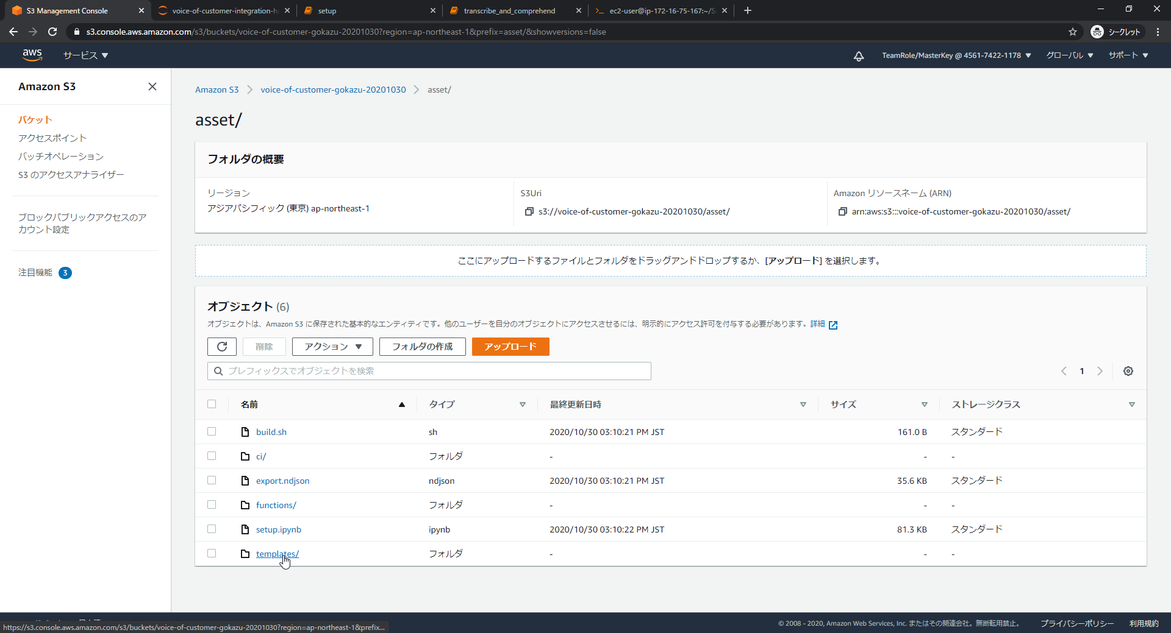View site info via the lock icon

tap(77, 32)
